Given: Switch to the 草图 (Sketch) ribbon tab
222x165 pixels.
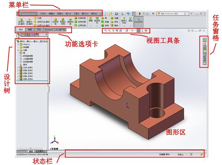Looking at the screenshot, I should 30,30.
